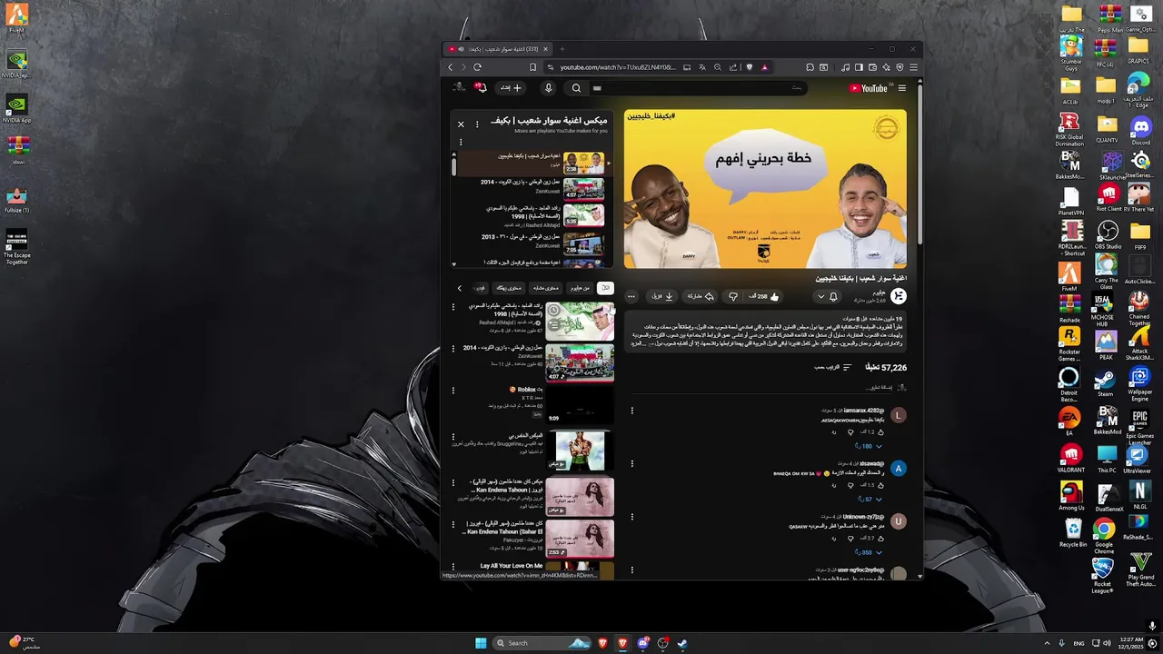
Task: Open Brave Shields lion icon
Action: tap(749, 67)
